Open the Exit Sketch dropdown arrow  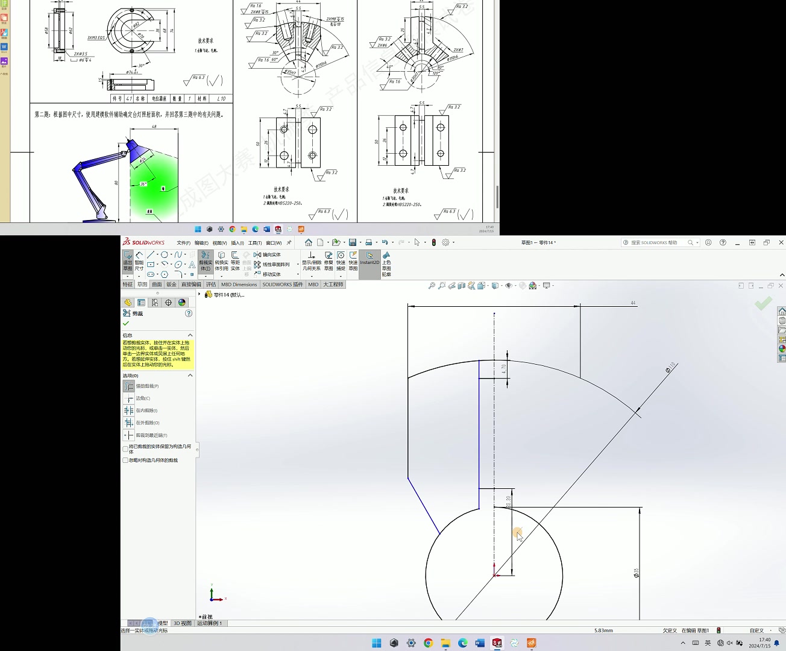(x=127, y=276)
